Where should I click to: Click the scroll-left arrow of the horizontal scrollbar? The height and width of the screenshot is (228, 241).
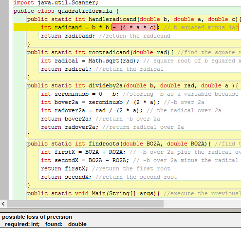3,204
